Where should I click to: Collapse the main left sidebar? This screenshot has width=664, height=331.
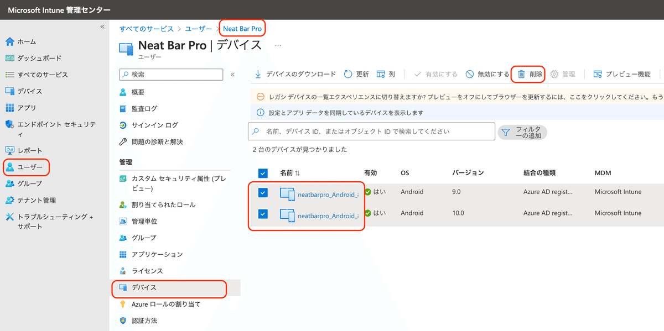102,27
